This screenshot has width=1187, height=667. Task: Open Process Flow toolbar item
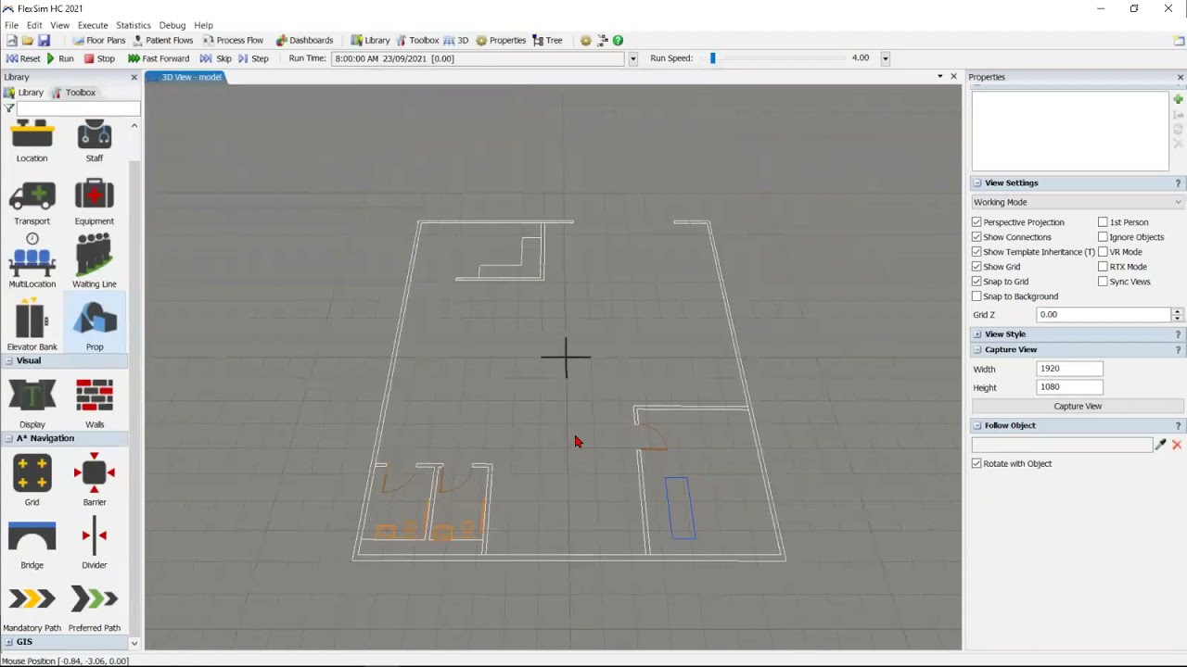point(233,41)
